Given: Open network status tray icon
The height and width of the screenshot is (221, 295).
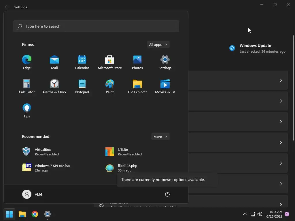Looking at the screenshot, I should pos(253,214).
